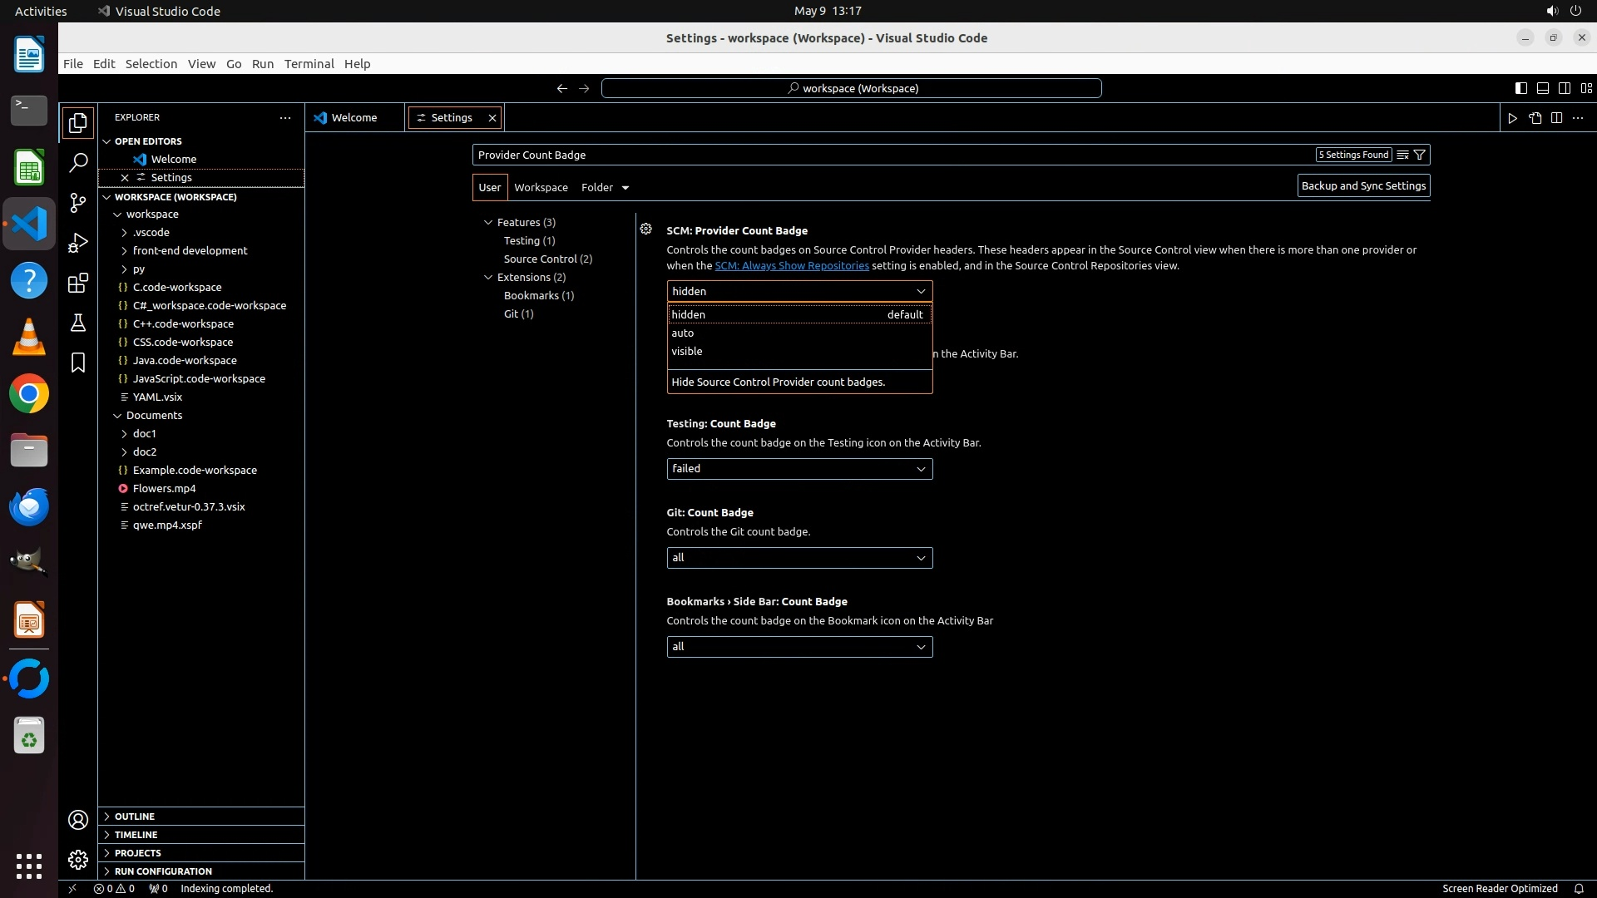The height and width of the screenshot is (898, 1597).
Task: Toggle the bottom panel layout icon
Action: click(1542, 88)
